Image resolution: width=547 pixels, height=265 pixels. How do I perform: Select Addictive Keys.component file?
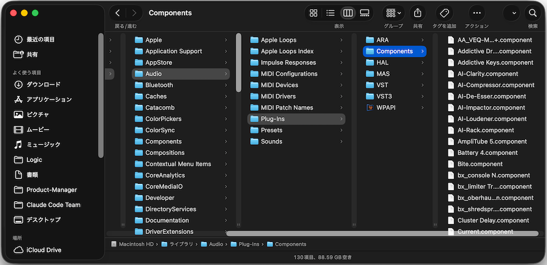(496, 63)
